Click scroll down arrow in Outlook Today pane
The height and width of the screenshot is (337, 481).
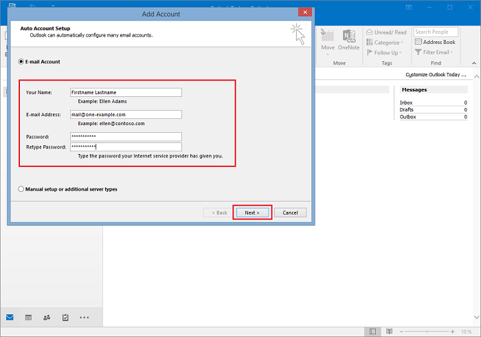point(476,317)
